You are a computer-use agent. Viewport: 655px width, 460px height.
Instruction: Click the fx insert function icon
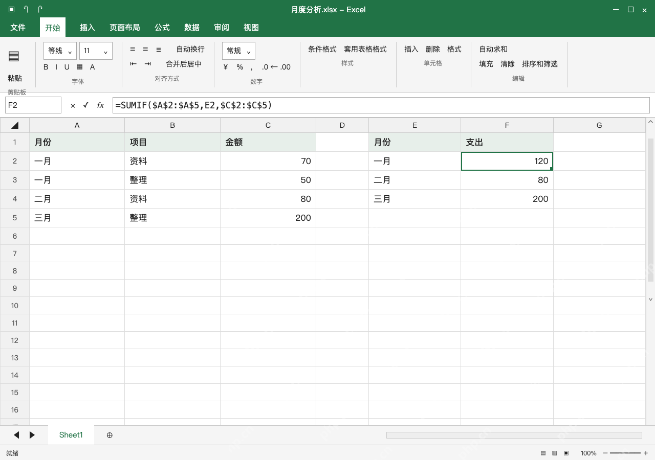(100, 105)
